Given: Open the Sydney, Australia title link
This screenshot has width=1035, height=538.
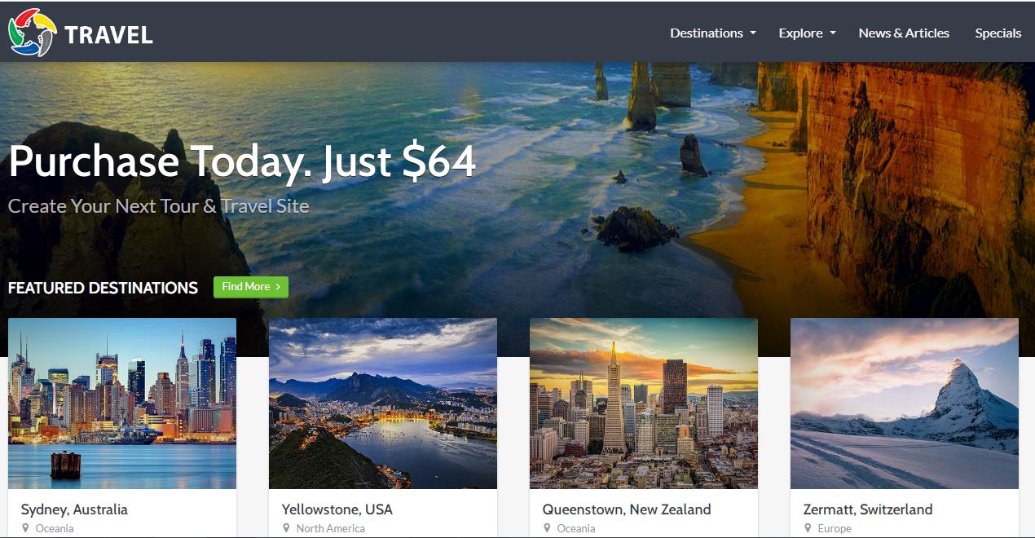Looking at the screenshot, I should 74,509.
